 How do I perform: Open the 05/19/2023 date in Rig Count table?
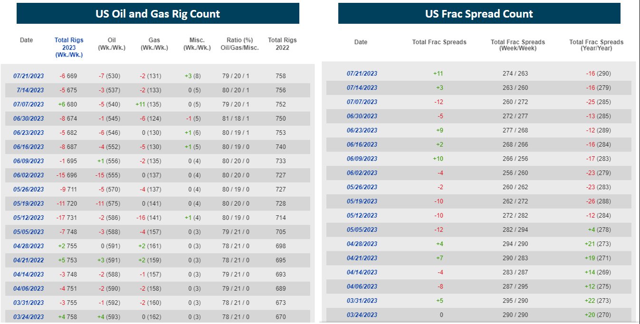[x=29, y=204]
